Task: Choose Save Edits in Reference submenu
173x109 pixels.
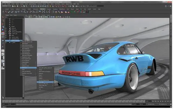Action: coord(45,82)
